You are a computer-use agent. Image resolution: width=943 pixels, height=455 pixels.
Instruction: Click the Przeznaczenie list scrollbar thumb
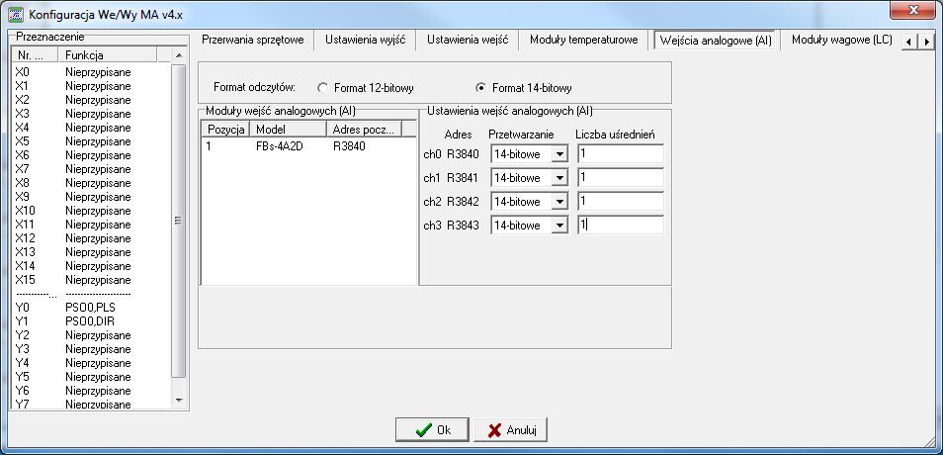pos(178,221)
